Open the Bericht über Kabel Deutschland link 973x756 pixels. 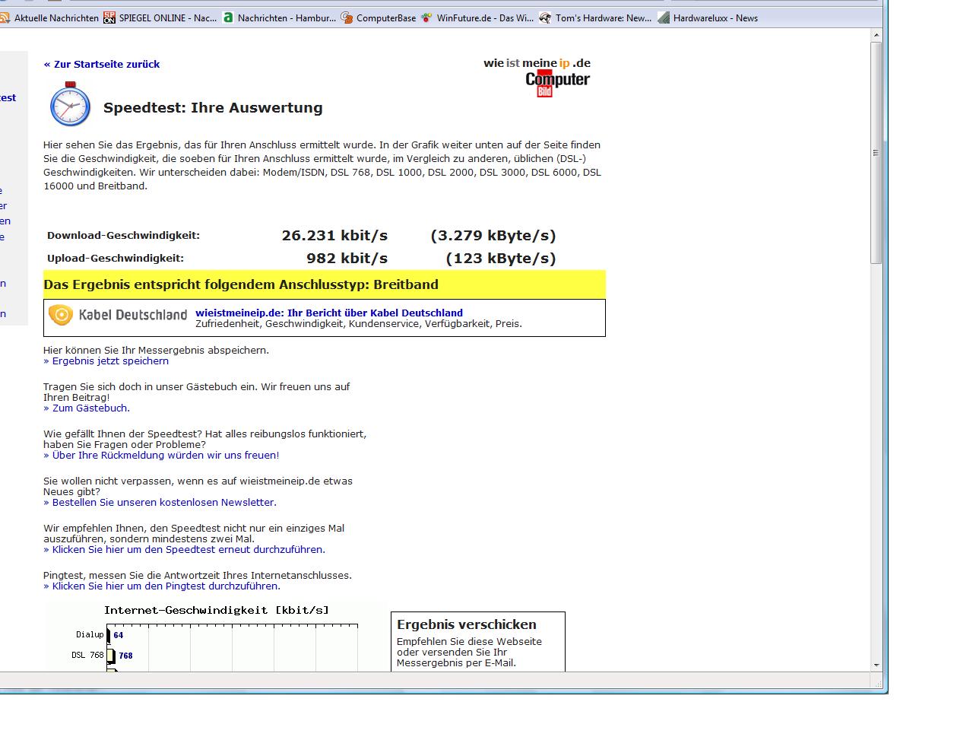329,313
